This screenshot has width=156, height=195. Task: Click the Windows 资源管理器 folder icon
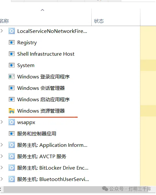[12, 111]
